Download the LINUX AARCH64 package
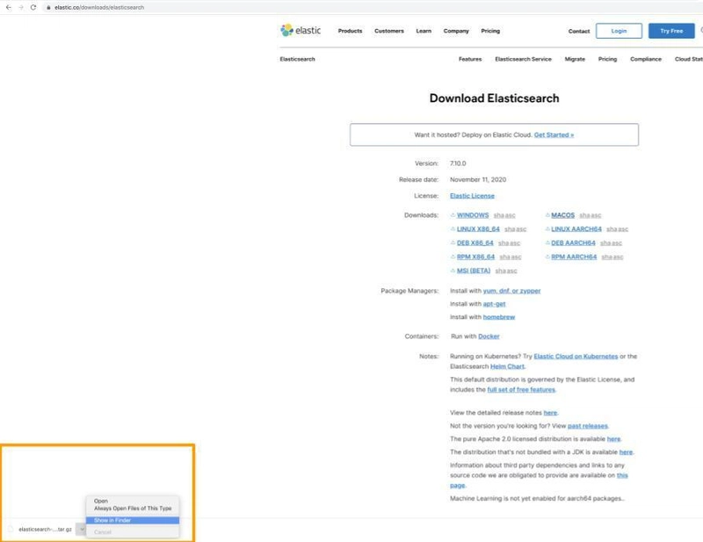The height and width of the screenshot is (542, 703). pos(576,229)
